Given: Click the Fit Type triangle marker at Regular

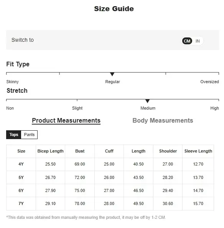Looking at the screenshot, I should pos(112,74).
